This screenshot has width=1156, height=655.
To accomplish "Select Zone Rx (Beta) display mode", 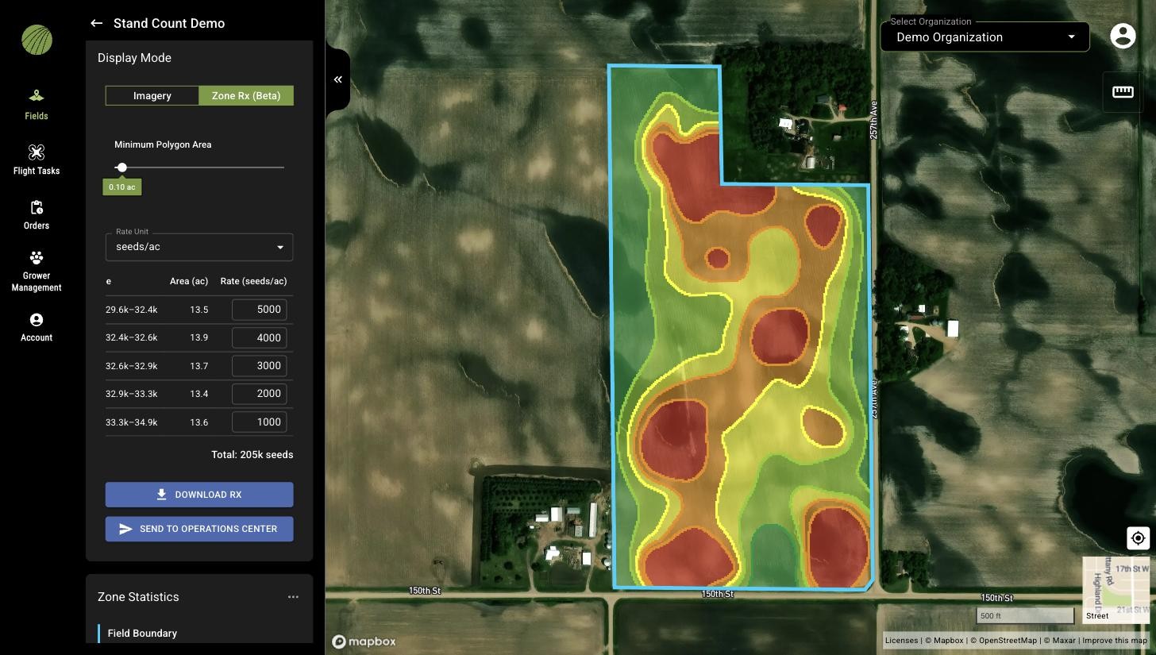I will tap(246, 95).
